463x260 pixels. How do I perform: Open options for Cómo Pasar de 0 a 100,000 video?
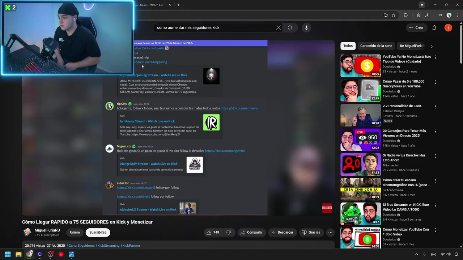pyautogui.click(x=436, y=82)
